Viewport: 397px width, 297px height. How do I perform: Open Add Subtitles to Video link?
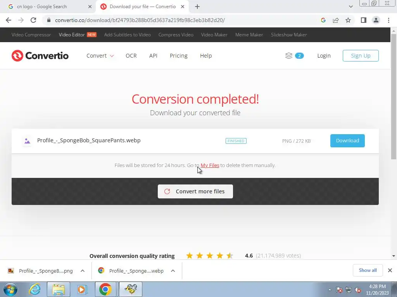click(x=127, y=35)
